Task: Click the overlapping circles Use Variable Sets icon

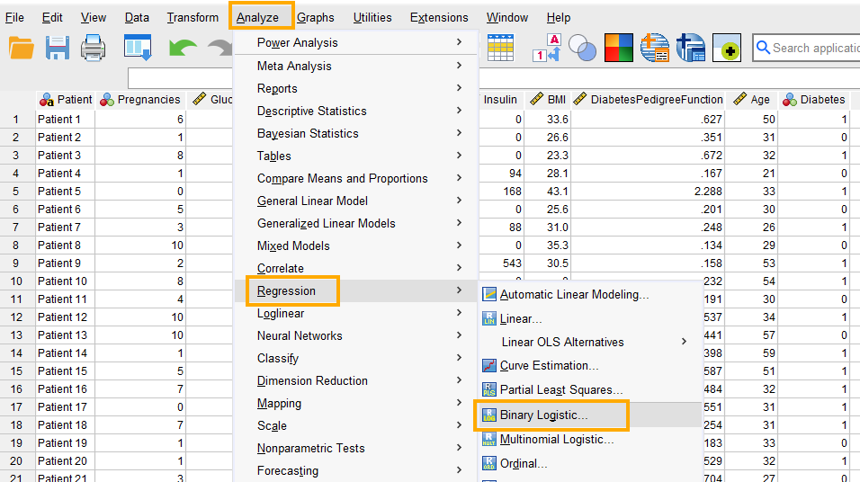Action: 582,48
